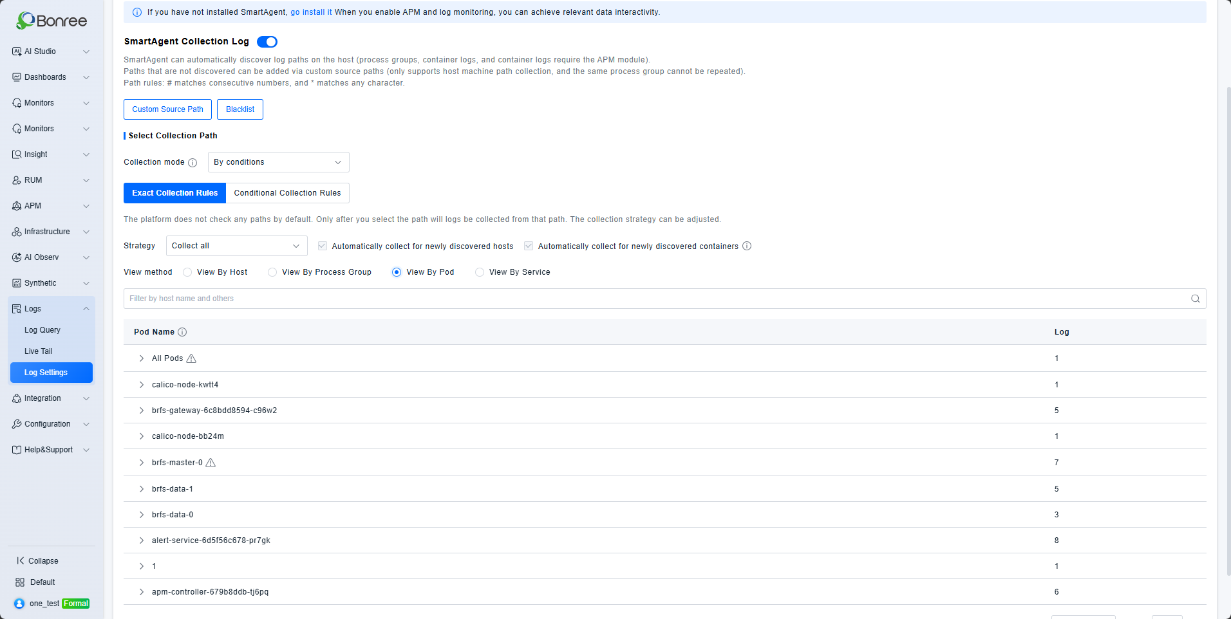Viewport: 1231px width, 619px height.
Task: Click the Synthetic sidebar icon
Action: (17, 283)
